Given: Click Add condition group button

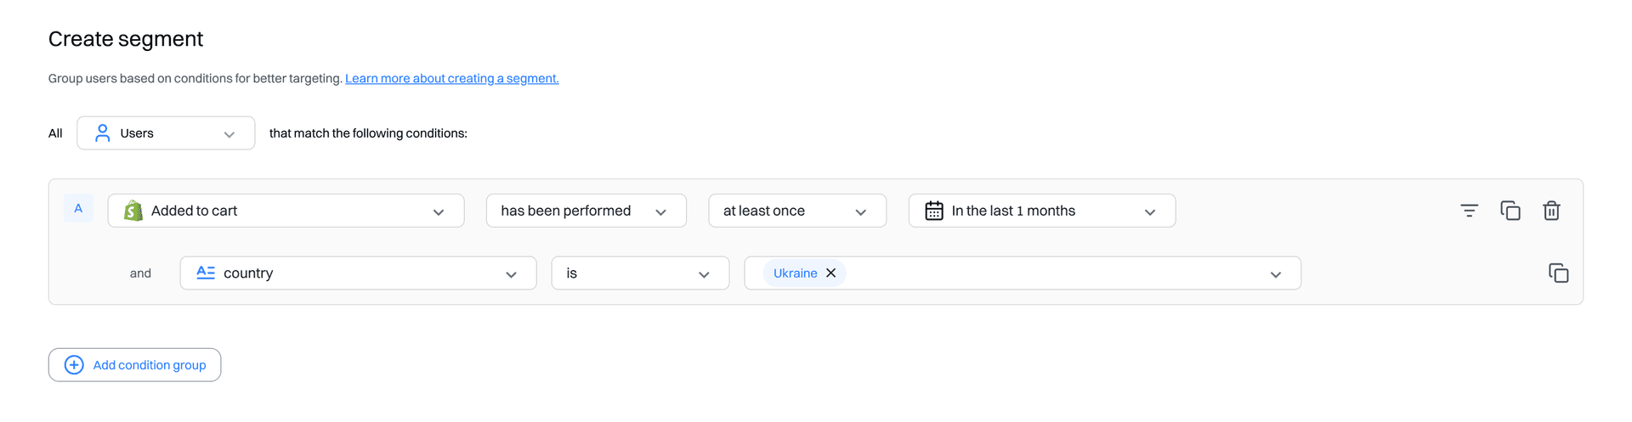Looking at the screenshot, I should (x=134, y=365).
